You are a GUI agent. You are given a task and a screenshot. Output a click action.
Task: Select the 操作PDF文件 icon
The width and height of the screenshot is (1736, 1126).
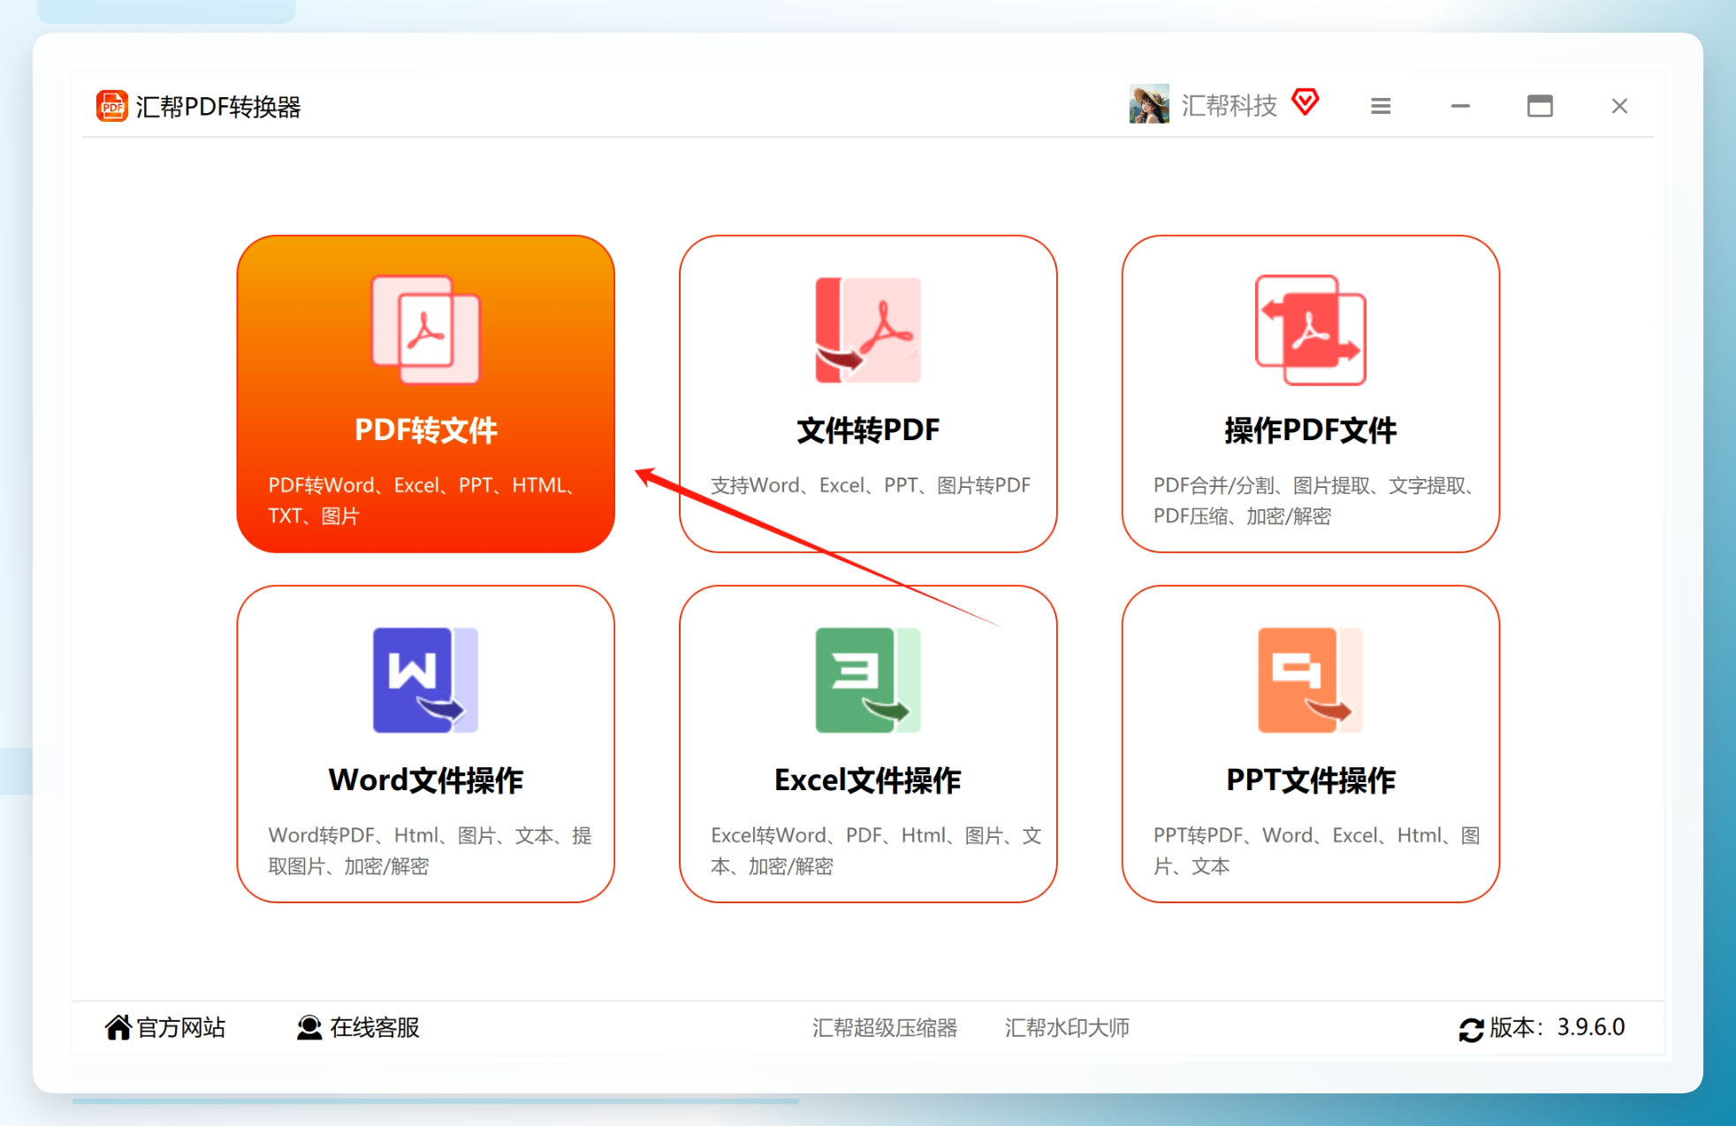[x=1311, y=330]
